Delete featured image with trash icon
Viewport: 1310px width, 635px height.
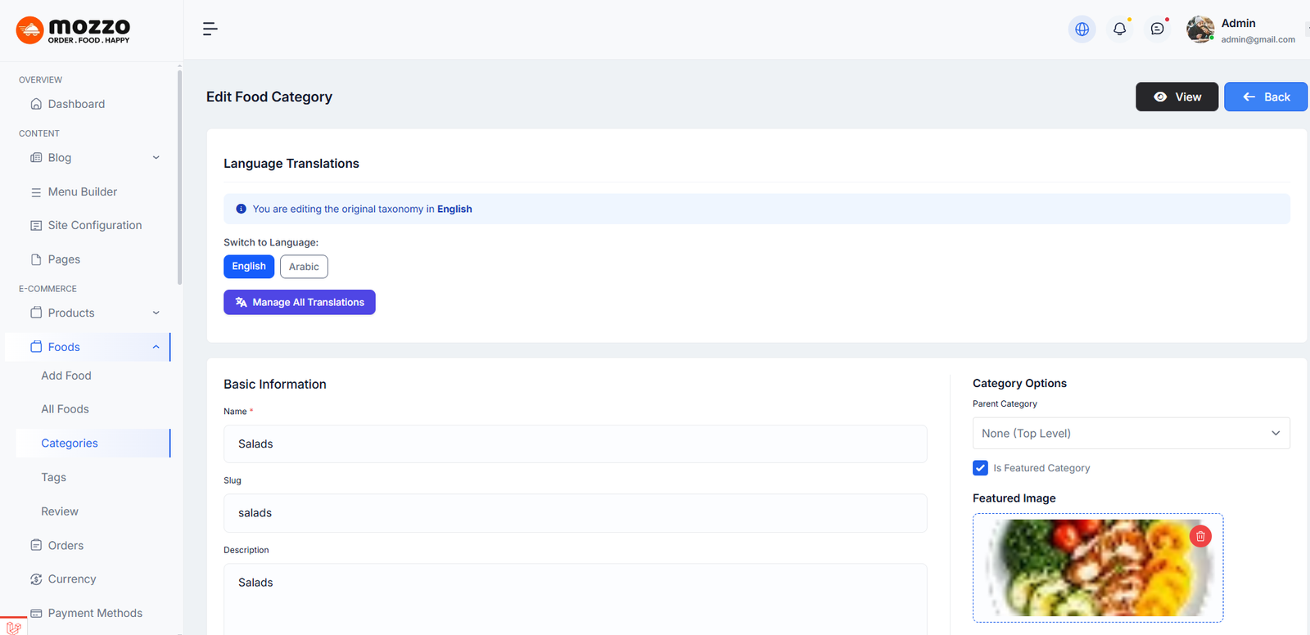[1200, 536]
